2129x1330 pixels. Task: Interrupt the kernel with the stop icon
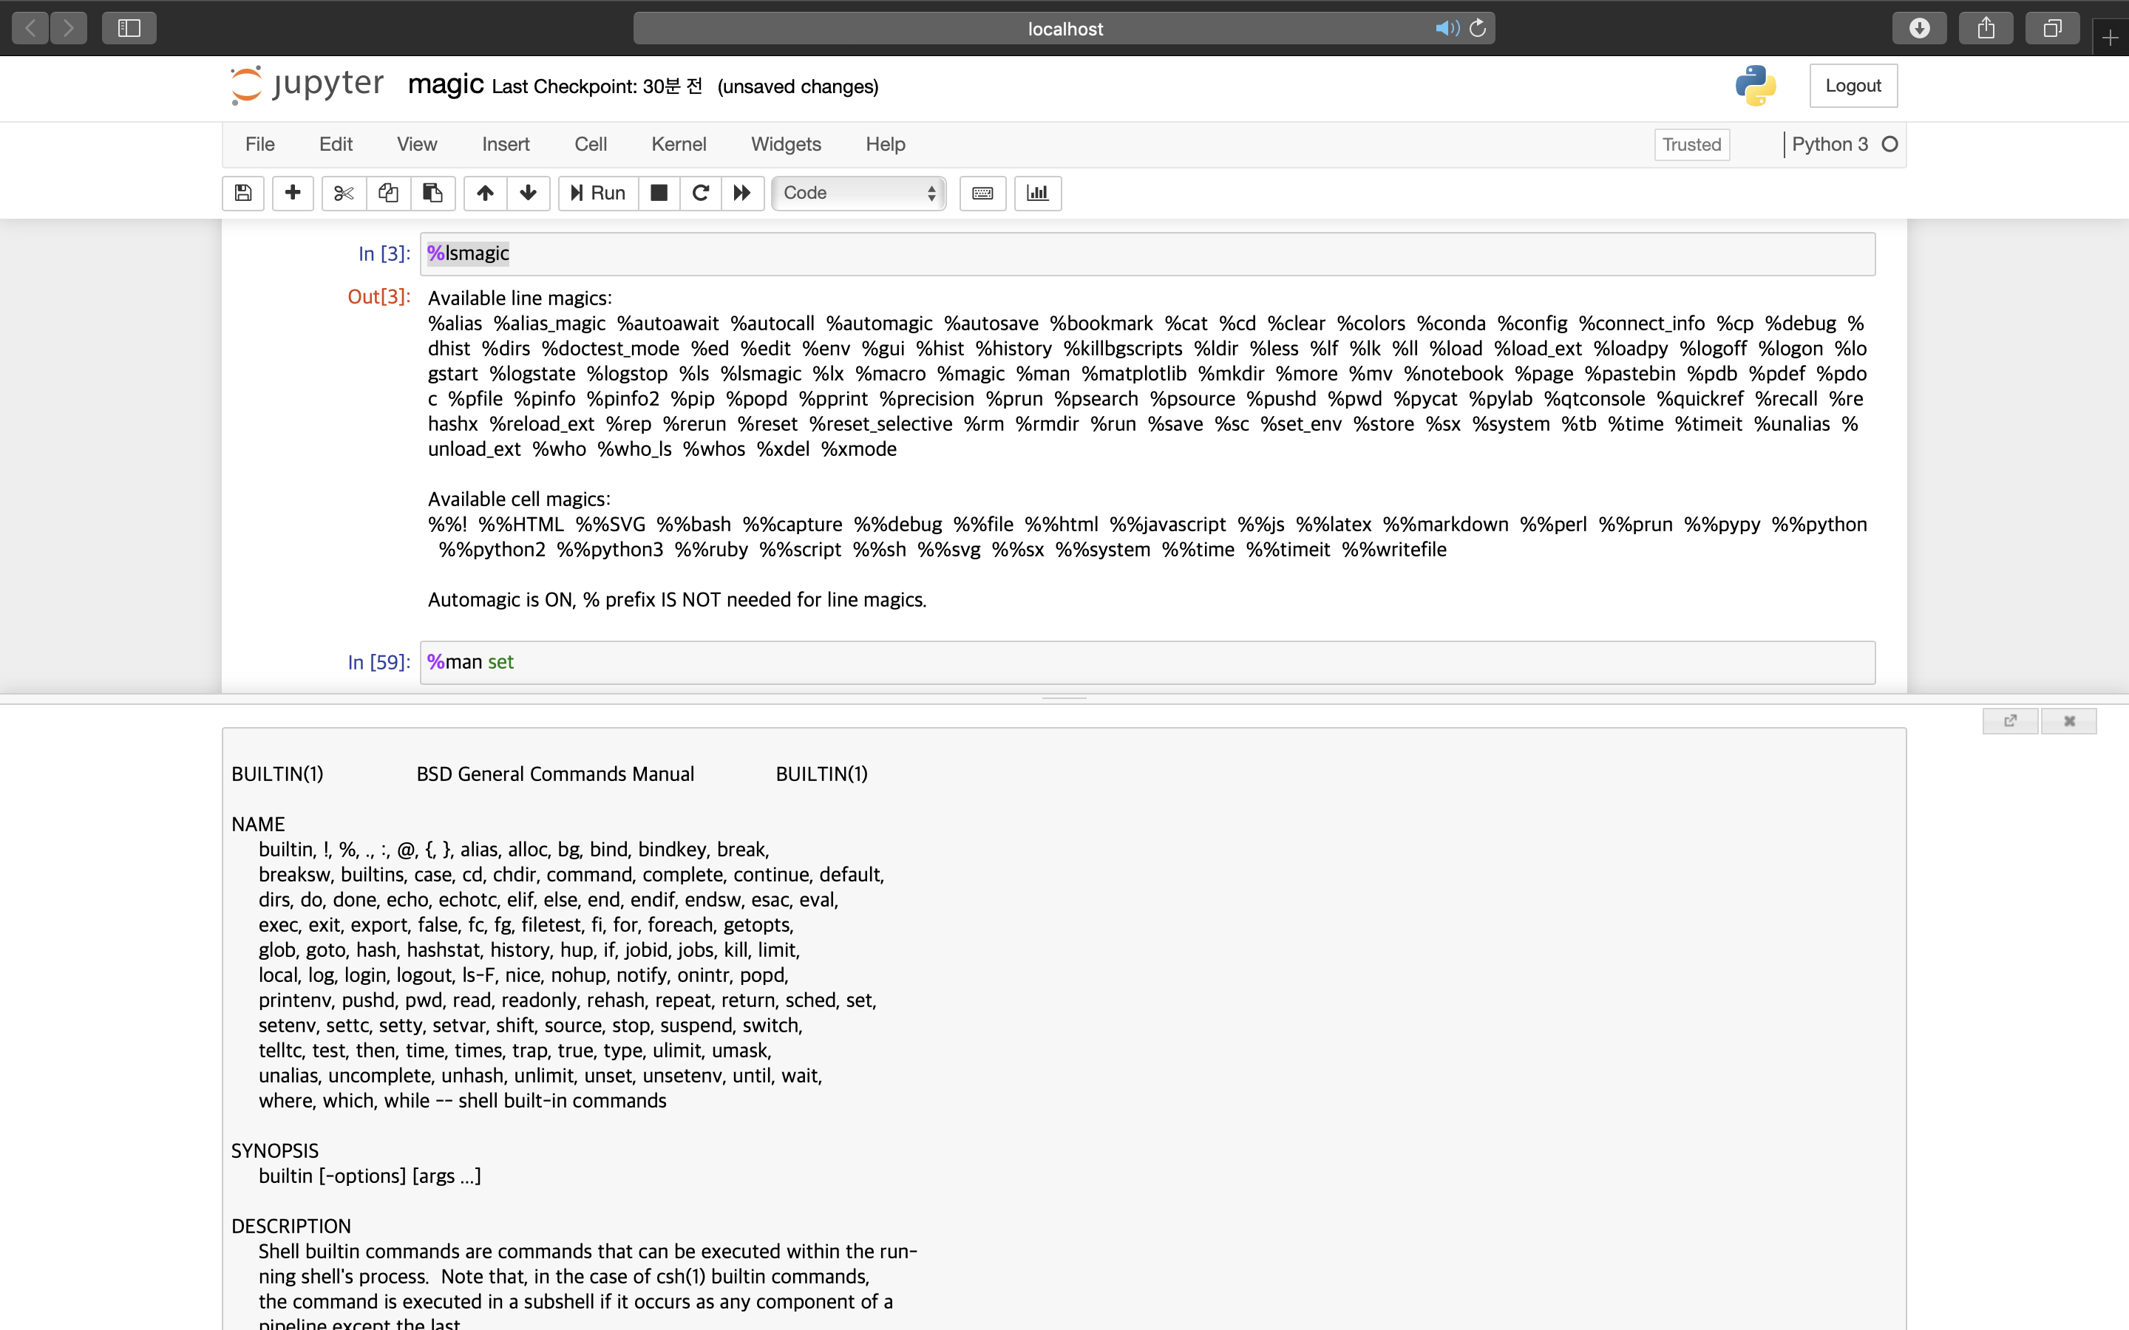[x=658, y=193]
